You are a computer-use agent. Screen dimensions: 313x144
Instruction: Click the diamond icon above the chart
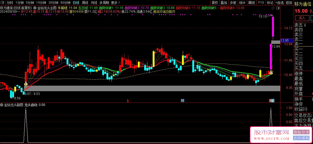(x=273, y=8)
